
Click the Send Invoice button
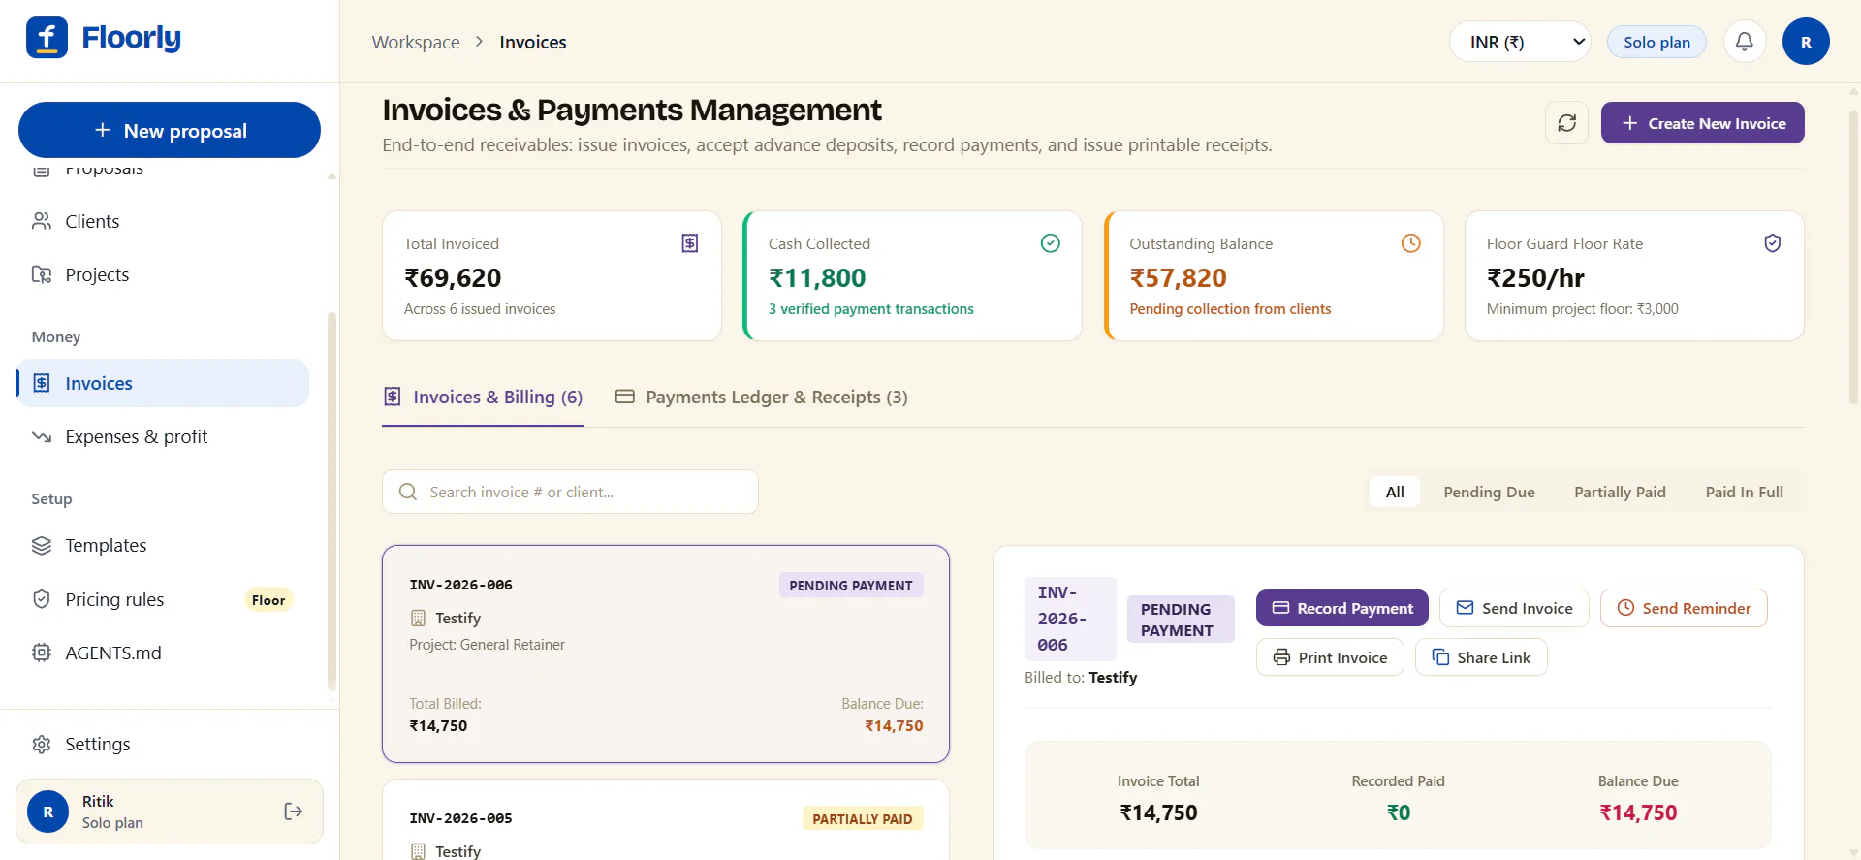point(1514,608)
